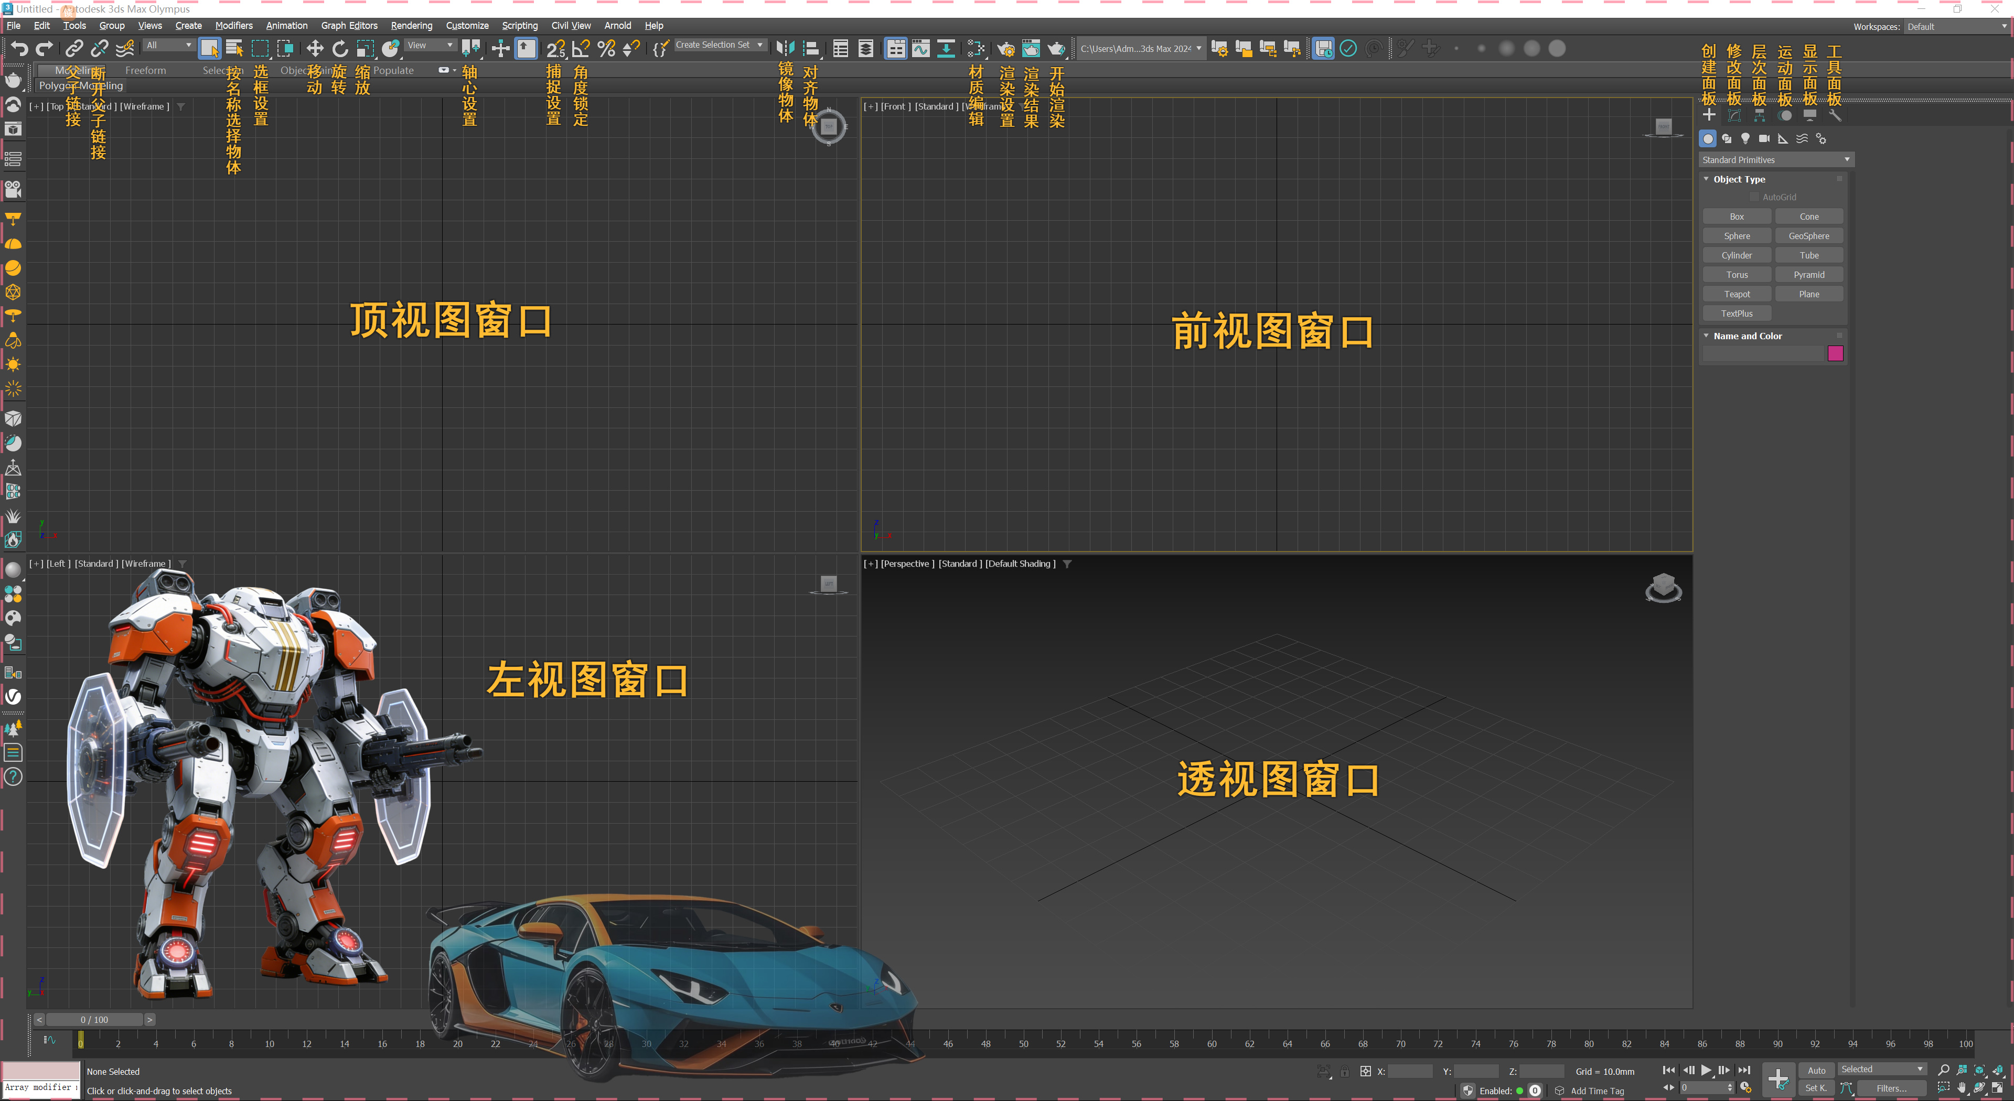Select the Rotate transform tool
The image size is (2014, 1101).
(339, 48)
